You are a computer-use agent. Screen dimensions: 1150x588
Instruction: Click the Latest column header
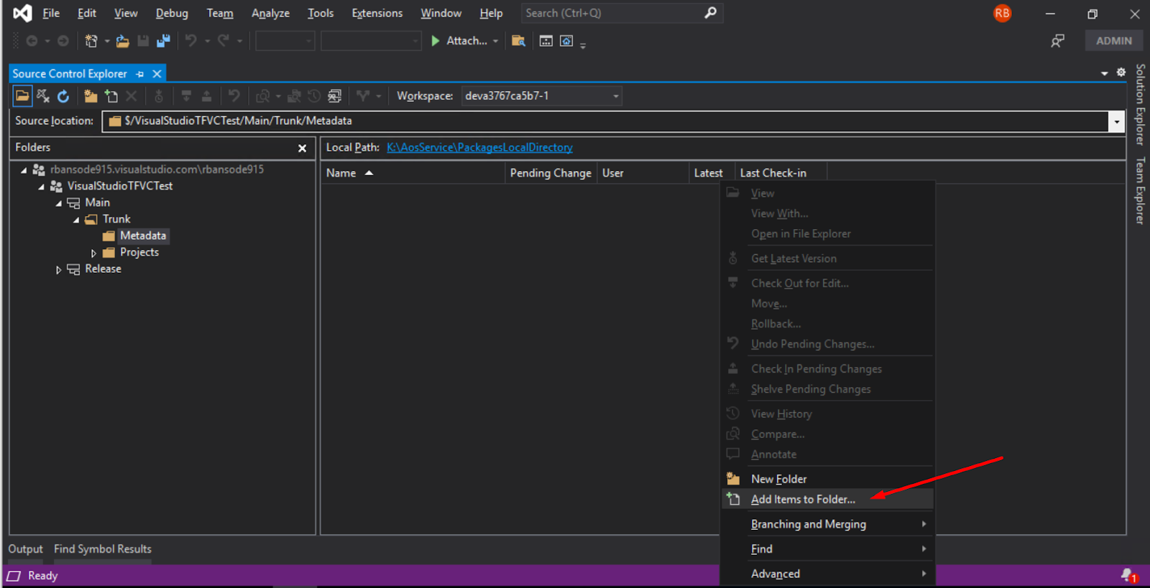point(712,173)
